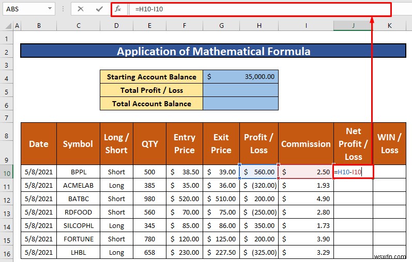Click the 'Commission' table header
This screenshot has height=262, width=412.
pyautogui.click(x=306, y=144)
